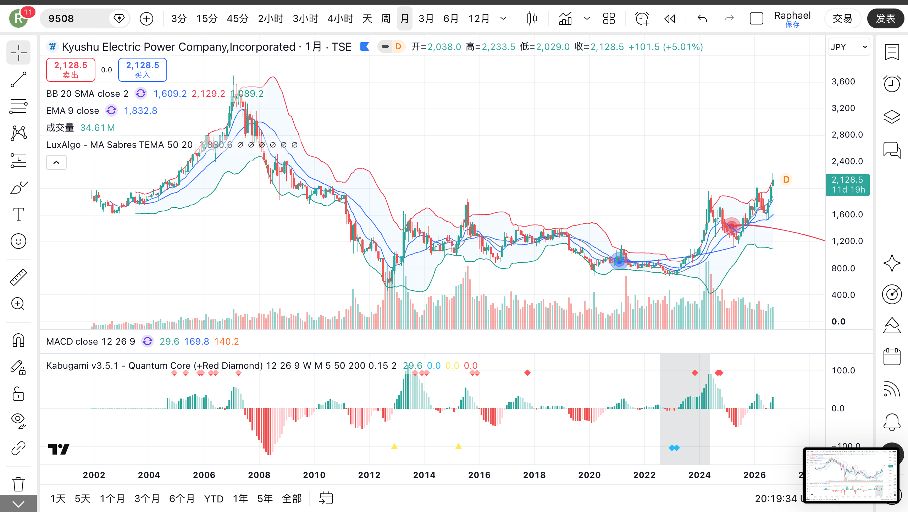
Task: Select the brush drawing tool
Action: tap(18, 187)
